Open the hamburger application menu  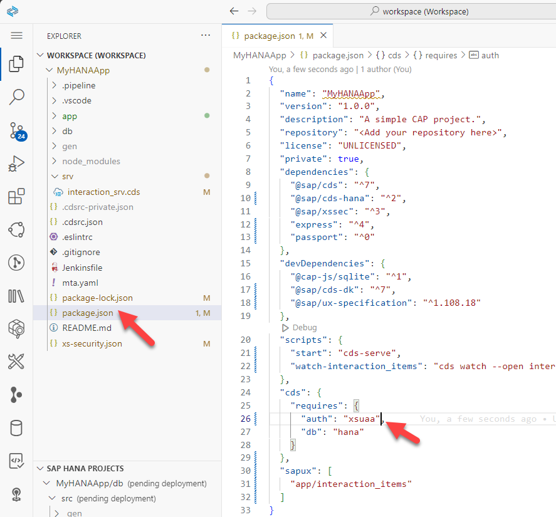17,34
